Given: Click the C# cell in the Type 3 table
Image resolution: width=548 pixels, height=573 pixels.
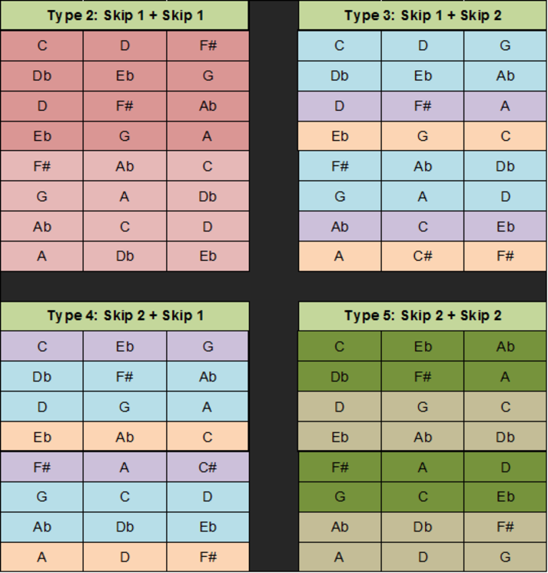Looking at the screenshot, I should click(x=423, y=256).
